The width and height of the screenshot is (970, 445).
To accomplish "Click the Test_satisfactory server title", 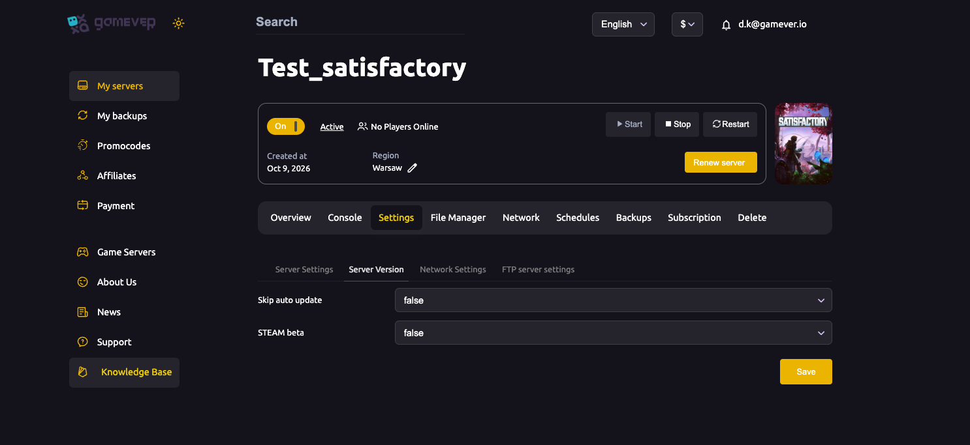I will tap(362, 68).
